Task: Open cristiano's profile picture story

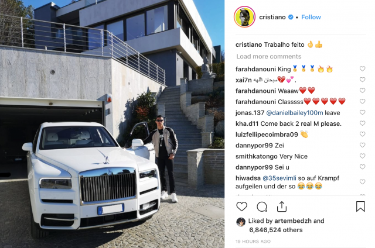Action: coord(244,17)
